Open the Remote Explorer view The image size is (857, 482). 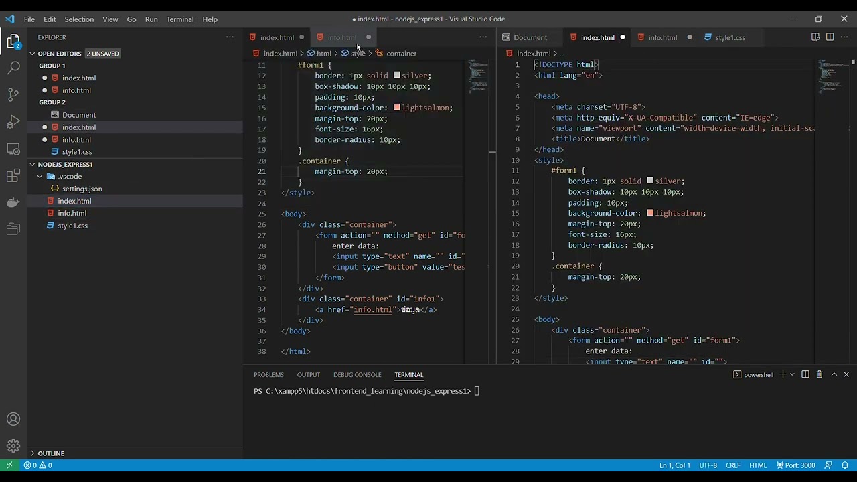(13, 149)
